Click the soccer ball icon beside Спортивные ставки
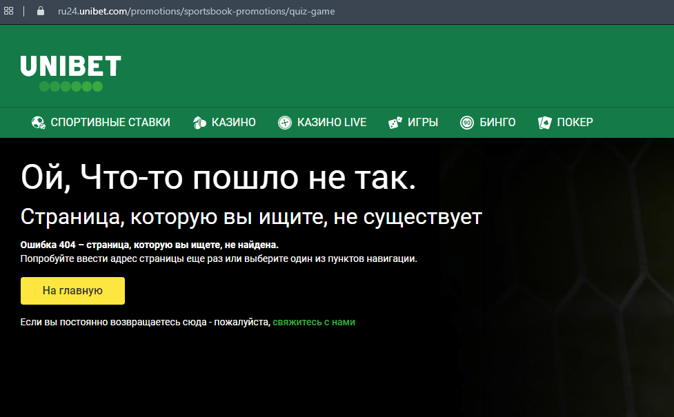 click(39, 123)
